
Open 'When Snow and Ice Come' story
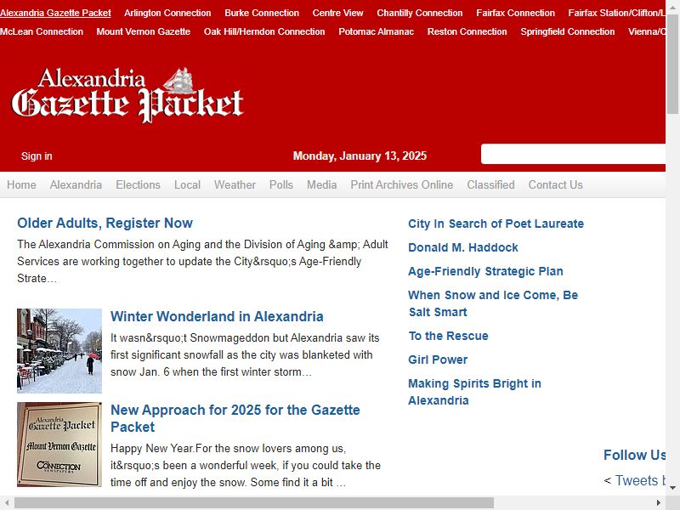tap(493, 303)
